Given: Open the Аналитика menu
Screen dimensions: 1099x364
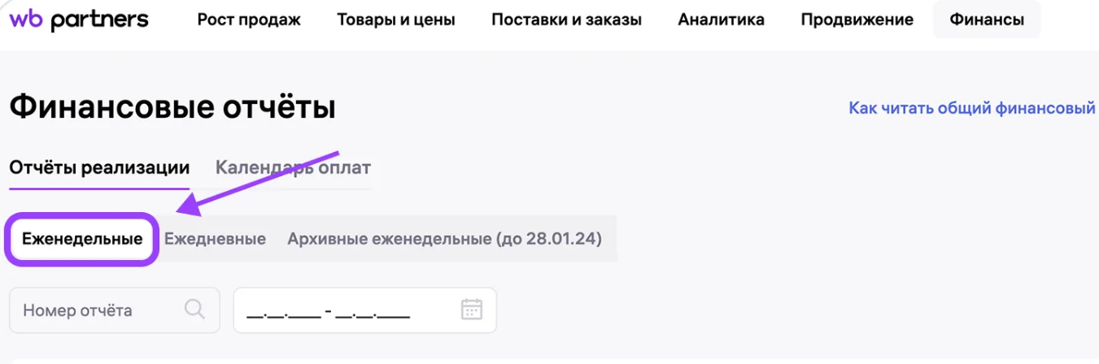Looking at the screenshot, I should tap(721, 19).
